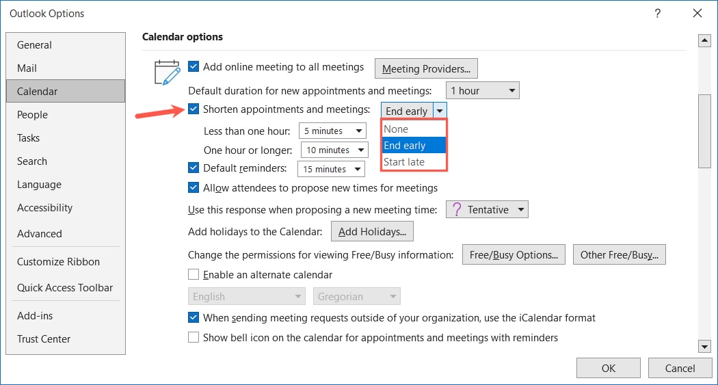Image resolution: width=718 pixels, height=385 pixels.
Task: Collapse the End early dropdown arrow
Action: [440, 111]
